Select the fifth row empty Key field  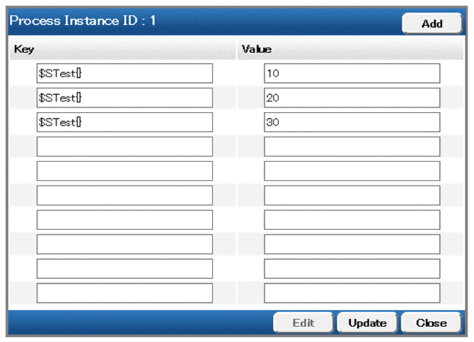[125, 171]
